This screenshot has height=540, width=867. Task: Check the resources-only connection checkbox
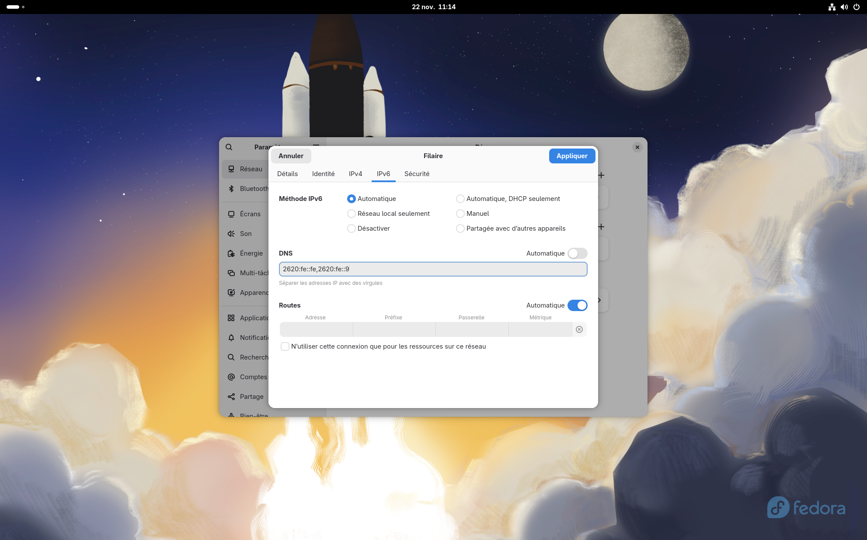point(285,346)
